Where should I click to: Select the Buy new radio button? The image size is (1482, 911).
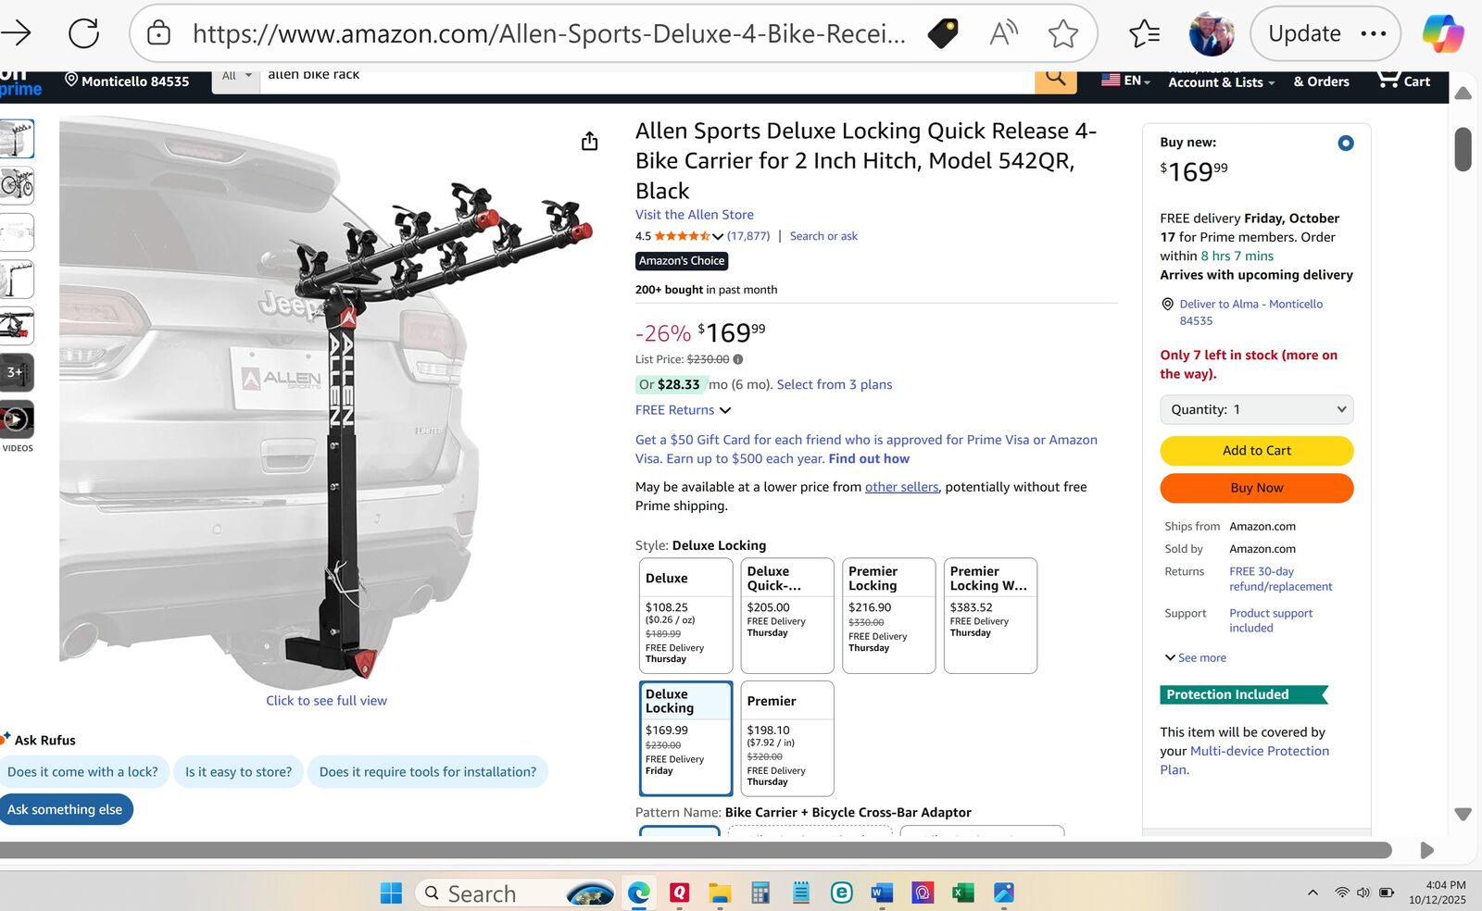pos(1346,143)
